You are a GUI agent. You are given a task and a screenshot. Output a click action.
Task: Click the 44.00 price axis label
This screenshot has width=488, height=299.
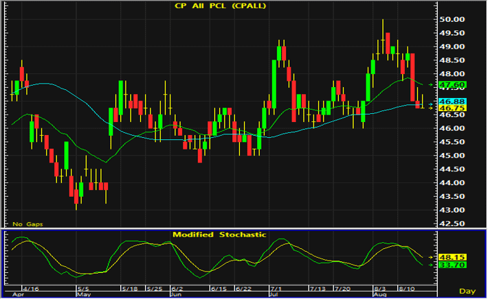452,183
